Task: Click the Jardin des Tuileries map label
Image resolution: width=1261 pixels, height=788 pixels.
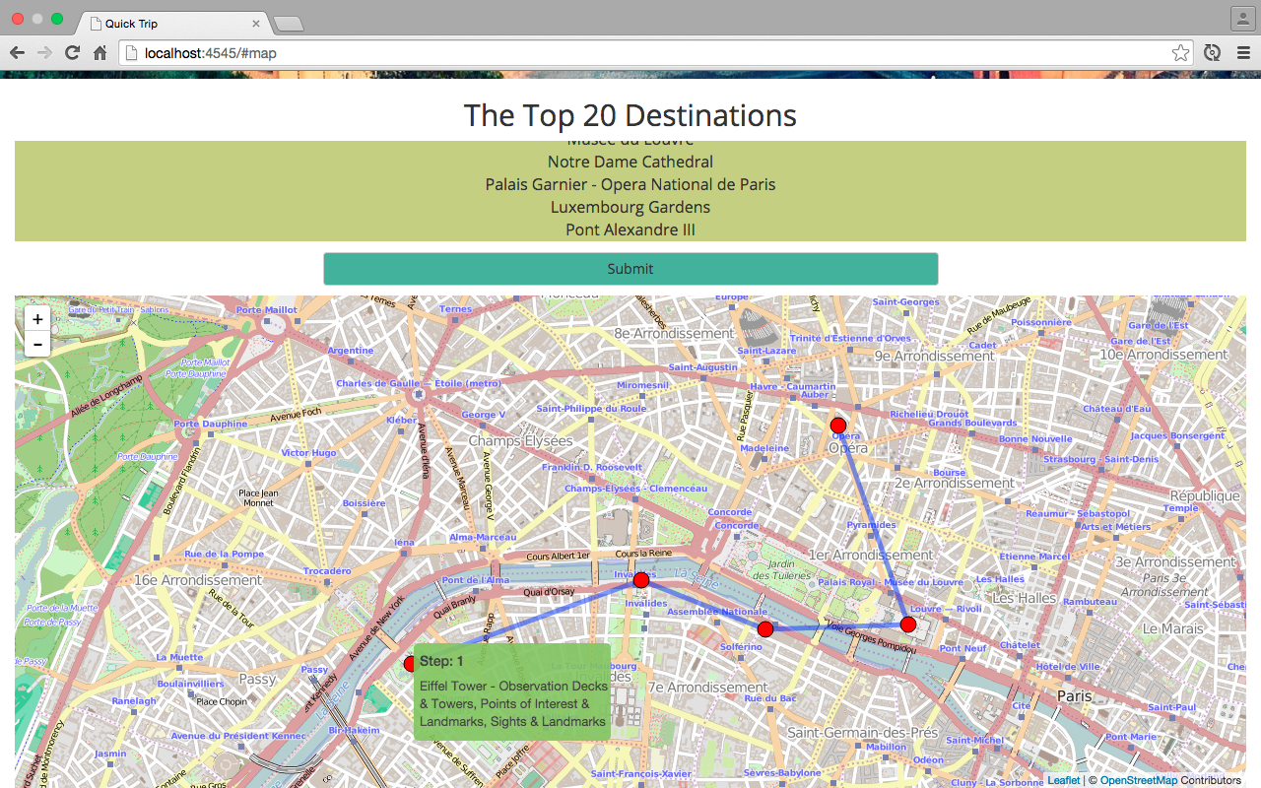Action: coord(781,569)
